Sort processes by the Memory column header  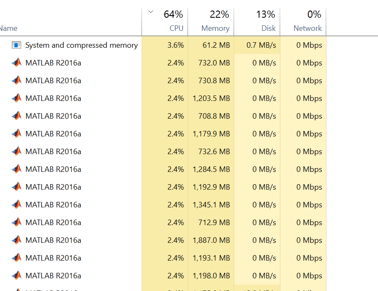pos(211,22)
